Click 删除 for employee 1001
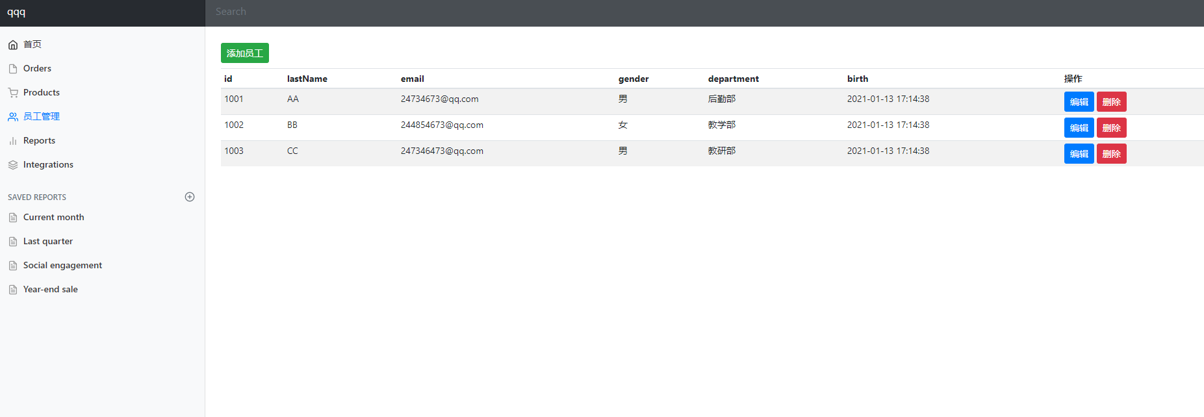Viewport: 1204px width, 417px height. [x=1111, y=102]
